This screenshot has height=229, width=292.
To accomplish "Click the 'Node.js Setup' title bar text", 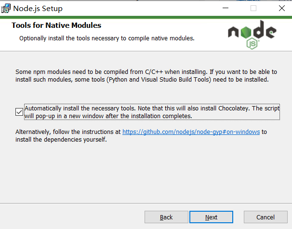I will point(38,9).
